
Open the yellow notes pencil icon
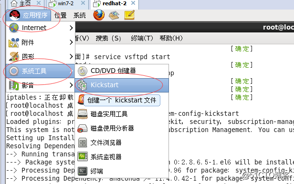pyautogui.click(x=129, y=15)
